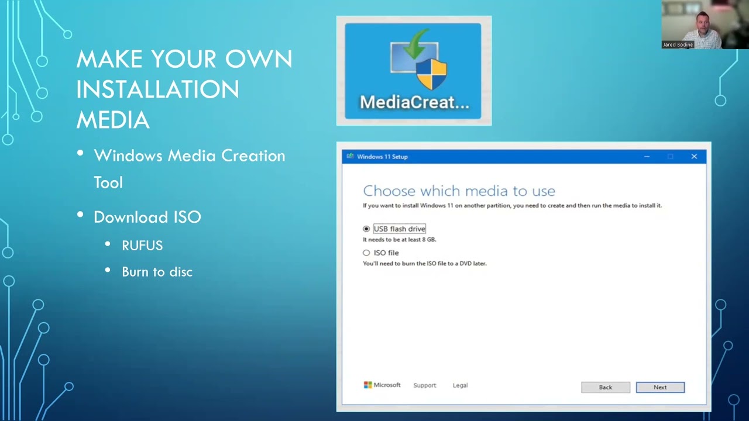Viewport: 749px width, 421px height.
Task: Click the "install Windows 11 on another partition" instruction
Action: (512, 205)
